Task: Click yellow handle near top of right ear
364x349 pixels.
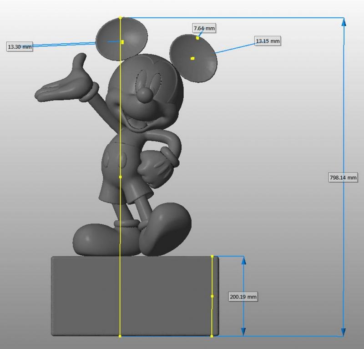Action: click(197, 38)
